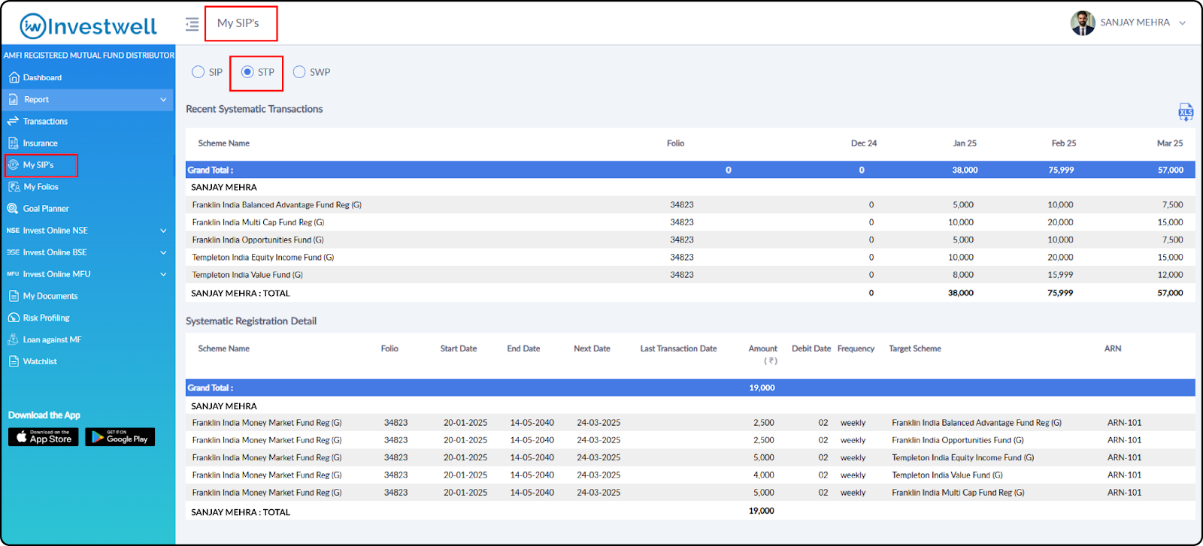Click the Report document icon
1203x546 pixels.
pos(14,99)
